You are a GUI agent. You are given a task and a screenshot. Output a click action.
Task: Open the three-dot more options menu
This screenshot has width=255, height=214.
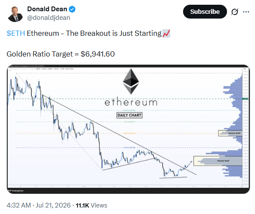246,12
